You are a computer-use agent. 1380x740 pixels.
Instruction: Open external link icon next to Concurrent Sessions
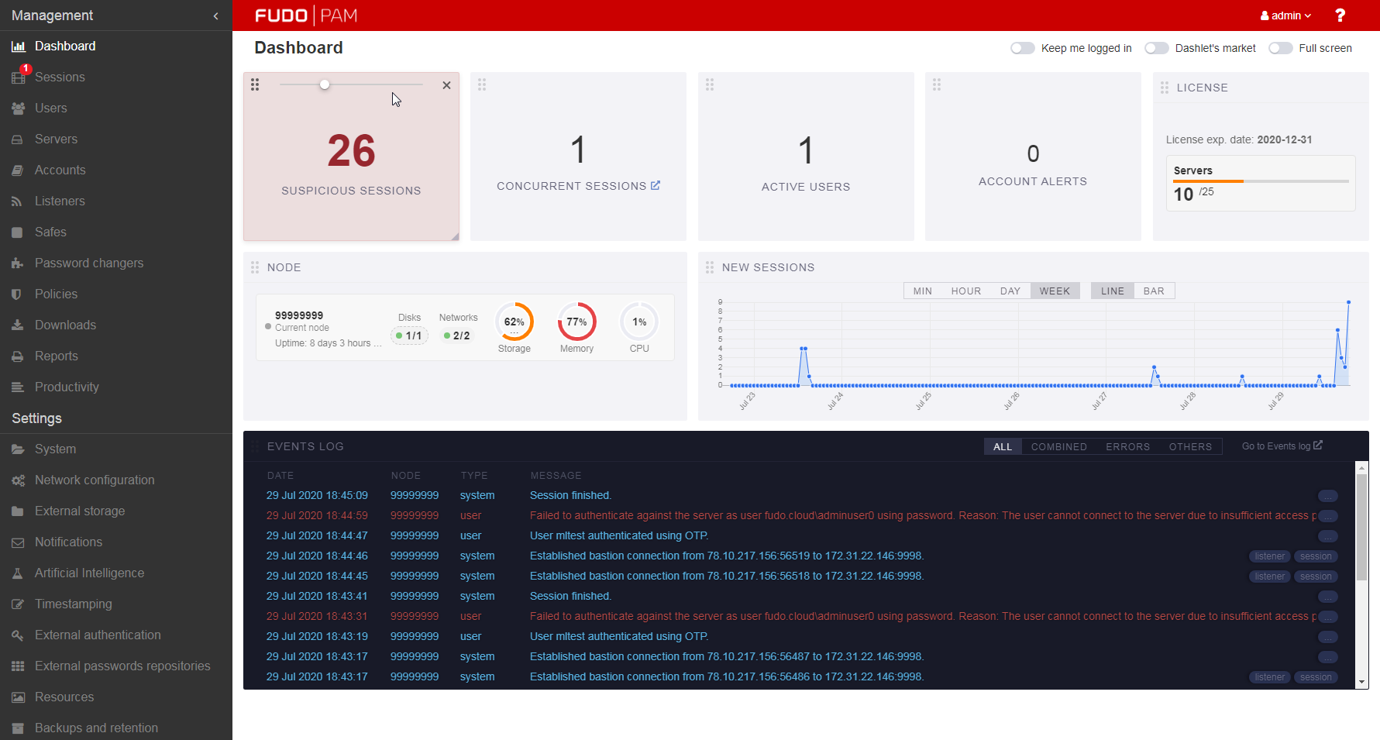click(656, 185)
